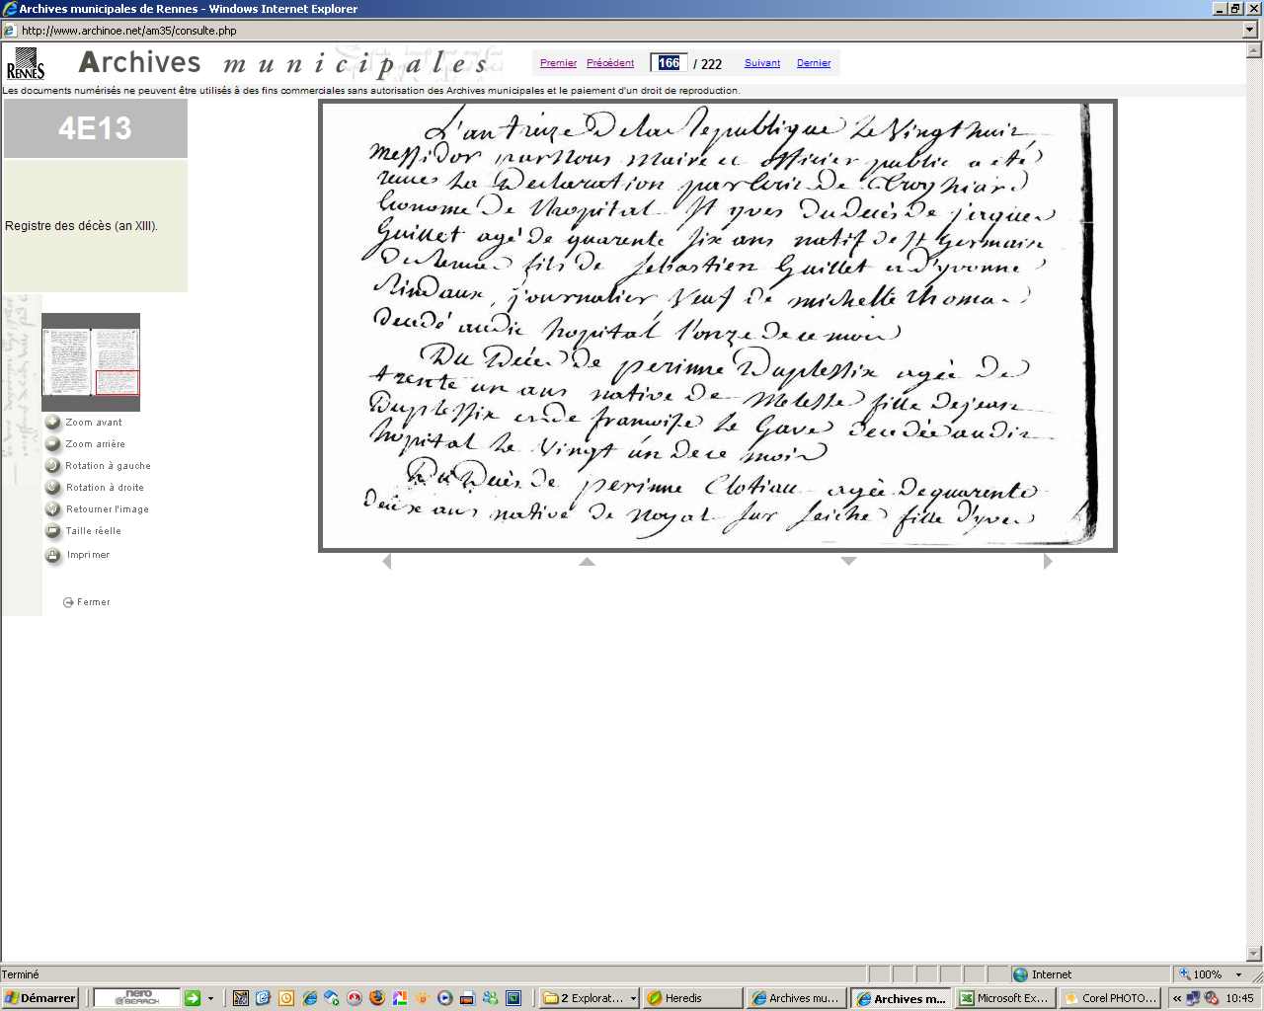Close the viewer with Fermer link
The image size is (1264, 1011).
point(93,602)
